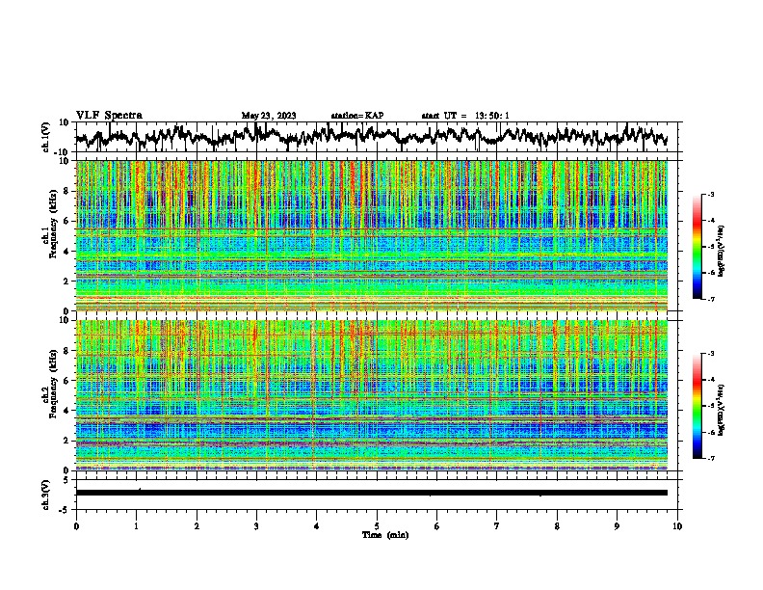Image resolution: width=763 pixels, height=590 pixels.
Task: Click the -7 tick on ch.2 colorbar
Action: [x=710, y=458]
